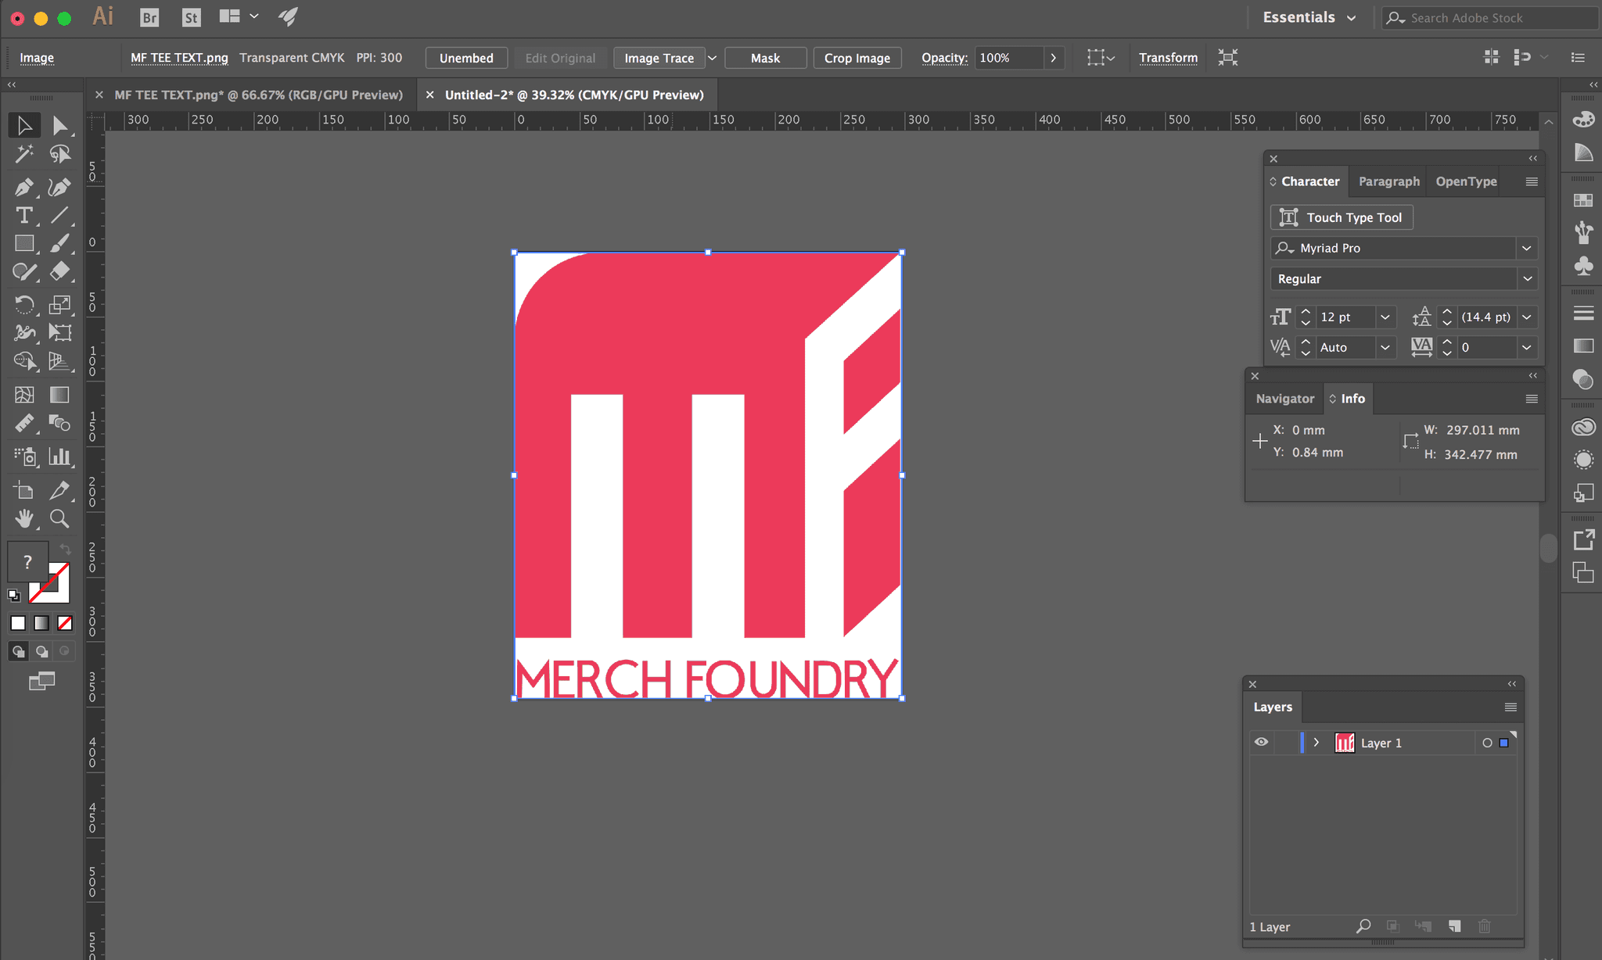The width and height of the screenshot is (1602, 960).
Task: Switch to the Paragraph tab
Action: coord(1388,181)
